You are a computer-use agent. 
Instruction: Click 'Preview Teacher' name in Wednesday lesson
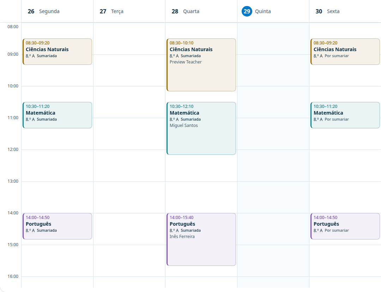(186, 62)
